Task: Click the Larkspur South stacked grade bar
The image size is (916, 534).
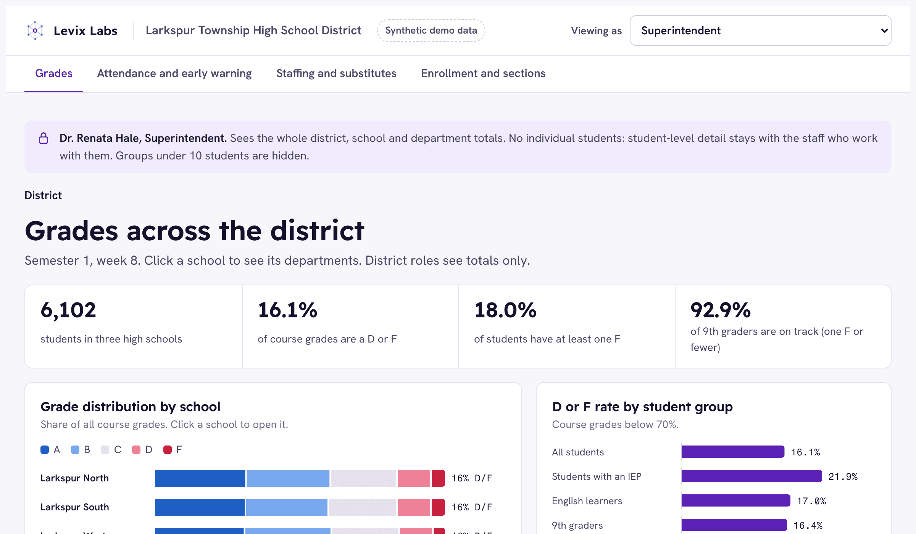Action: (x=300, y=507)
